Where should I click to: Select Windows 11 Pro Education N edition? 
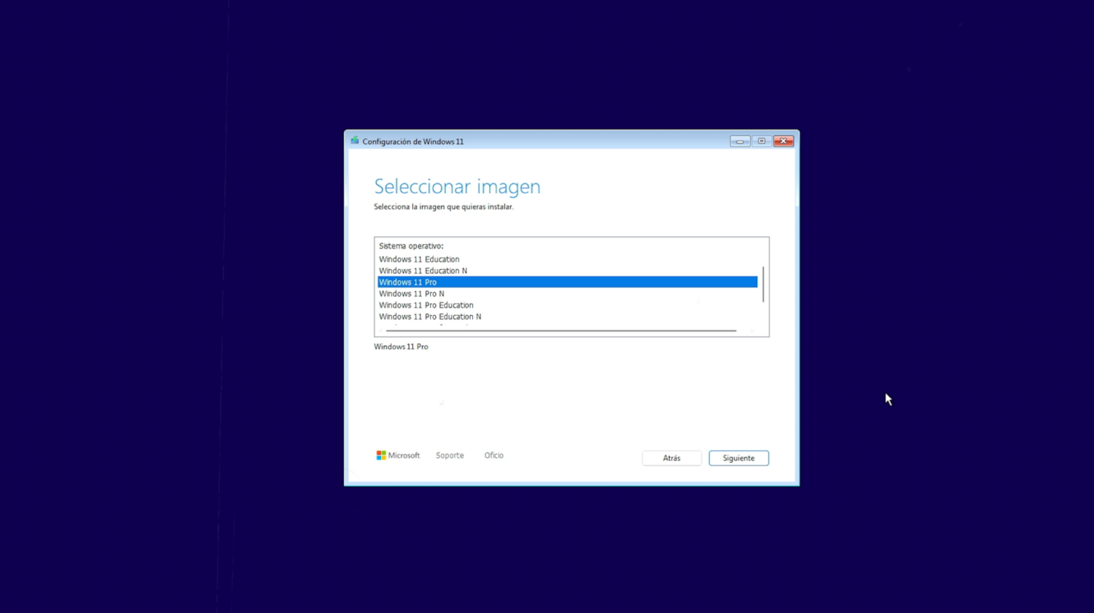point(429,316)
